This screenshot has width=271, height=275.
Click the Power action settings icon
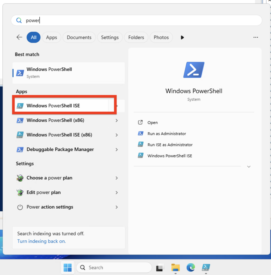click(20, 207)
